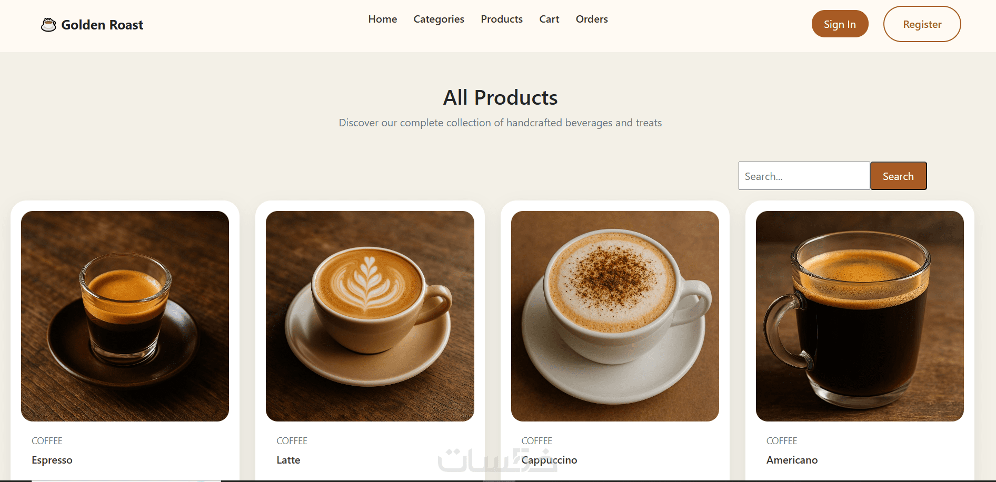This screenshot has height=482, width=996.
Task: Click the Sign In button
Action: [840, 24]
